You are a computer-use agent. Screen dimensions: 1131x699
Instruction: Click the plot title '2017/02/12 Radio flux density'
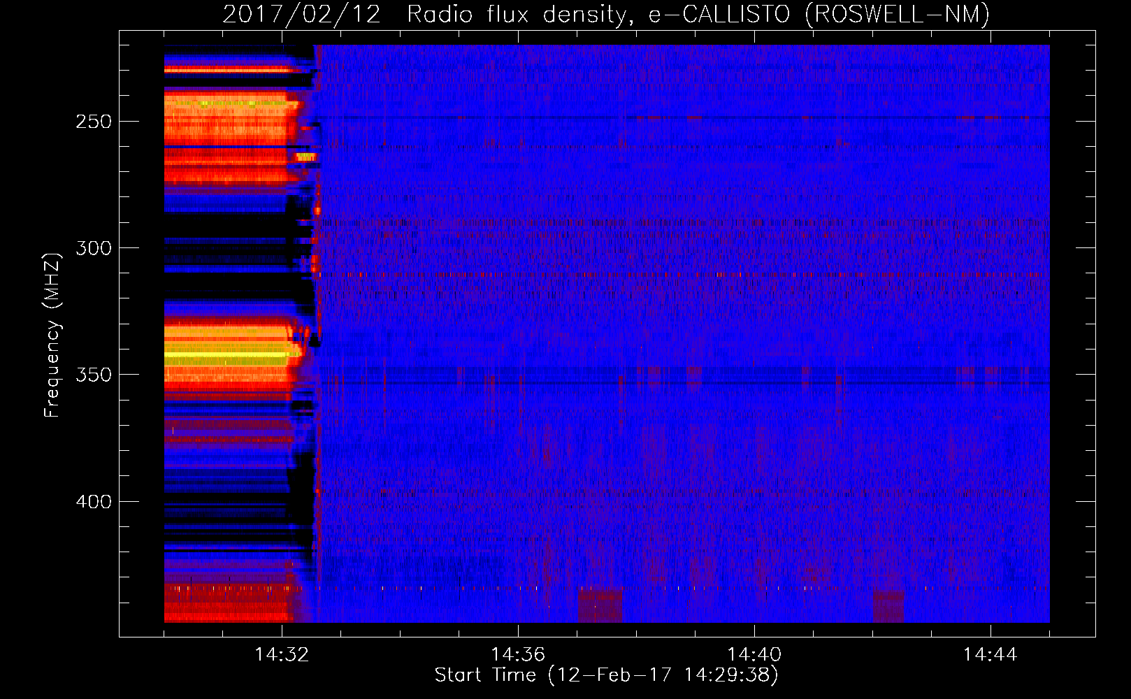(428, 15)
